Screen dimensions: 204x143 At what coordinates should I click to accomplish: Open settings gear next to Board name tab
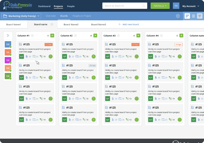click(x=52, y=24)
